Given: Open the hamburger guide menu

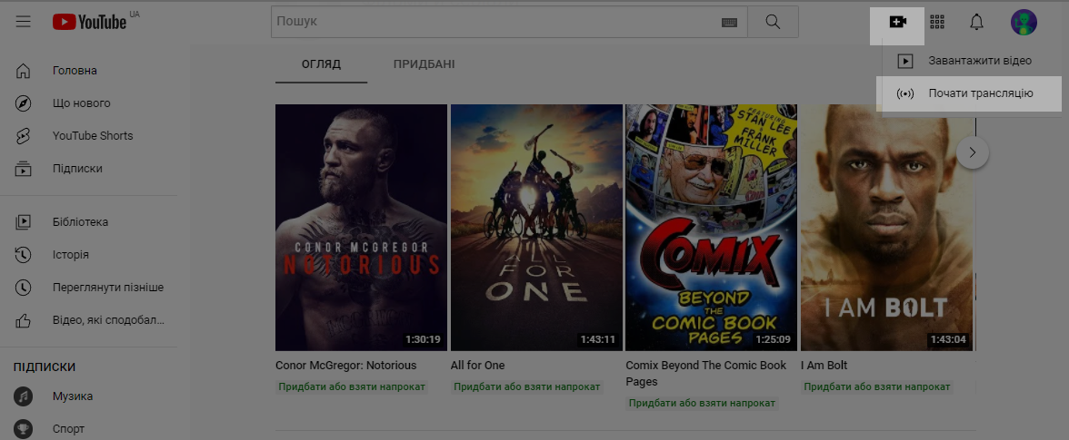Looking at the screenshot, I should pyautogui.click(x=24, y=22).
